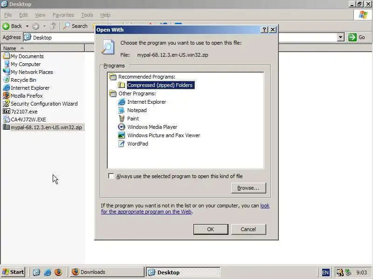Open the Help menu in Desktop window

[105, 15]
